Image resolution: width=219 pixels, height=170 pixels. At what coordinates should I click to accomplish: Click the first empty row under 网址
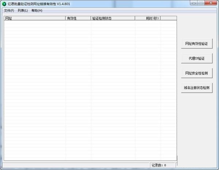tap(35, 23)
